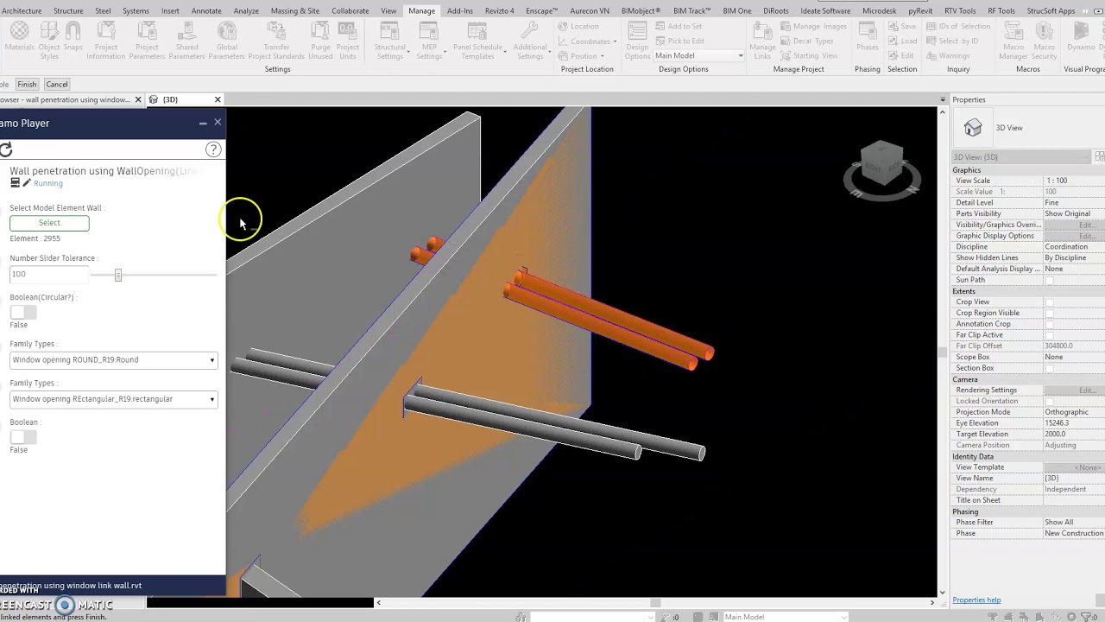Open Object Styles settings

(x=49, y=41)
